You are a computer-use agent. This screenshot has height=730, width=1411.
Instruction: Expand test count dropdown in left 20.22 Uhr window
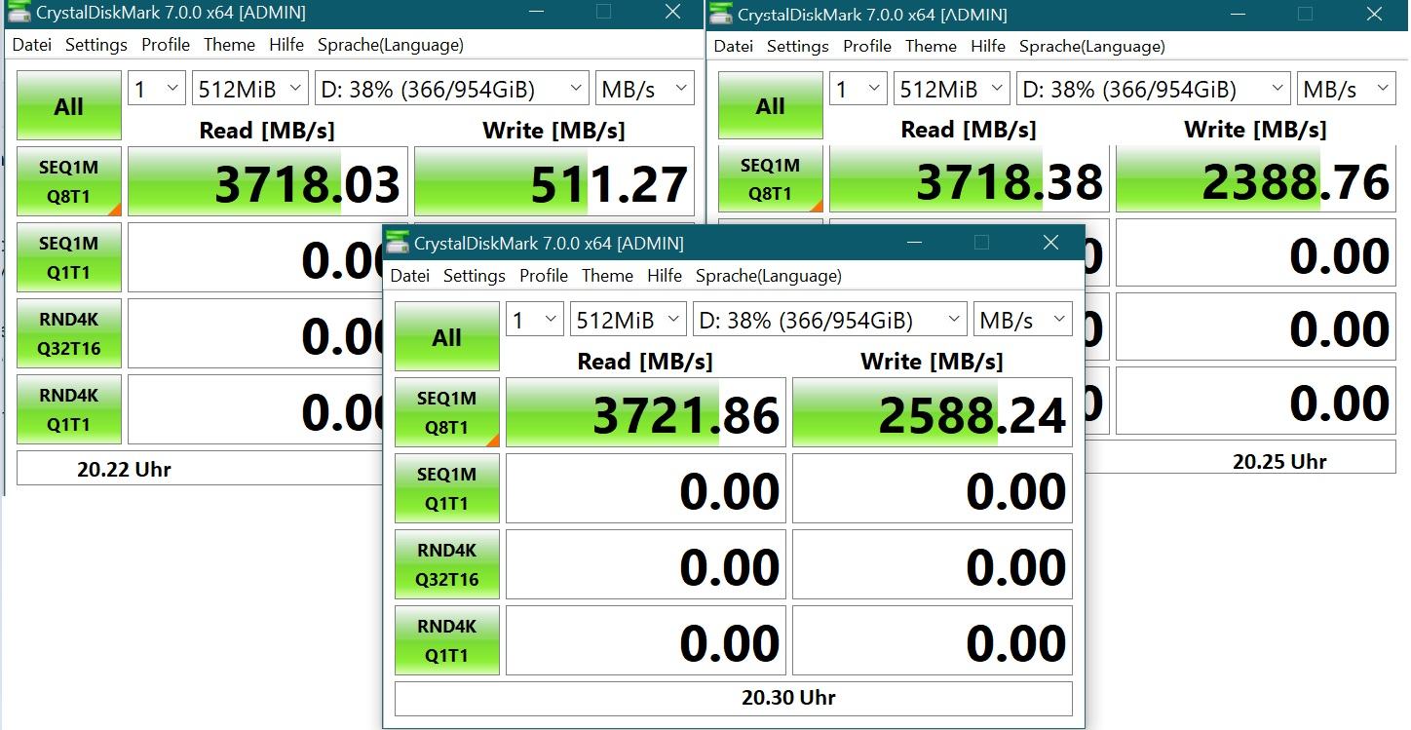point(157,89)
